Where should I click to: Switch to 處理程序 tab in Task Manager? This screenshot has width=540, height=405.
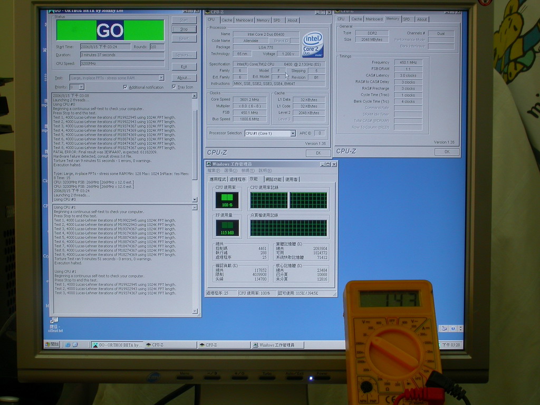coord(238,179)
